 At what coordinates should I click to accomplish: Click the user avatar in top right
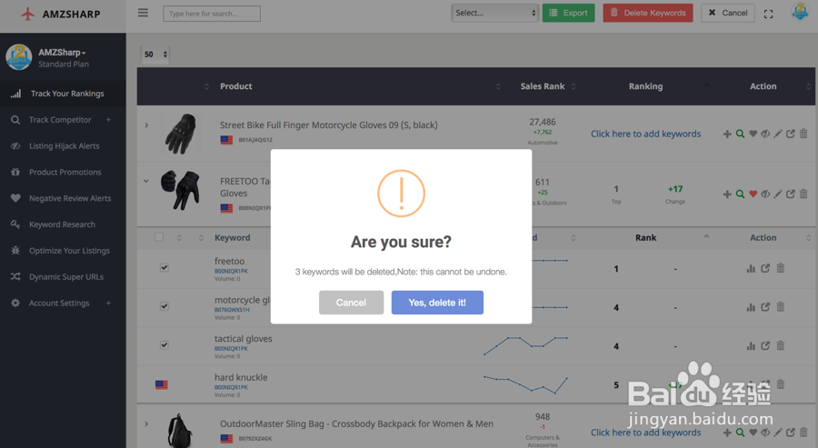point(800,12)
